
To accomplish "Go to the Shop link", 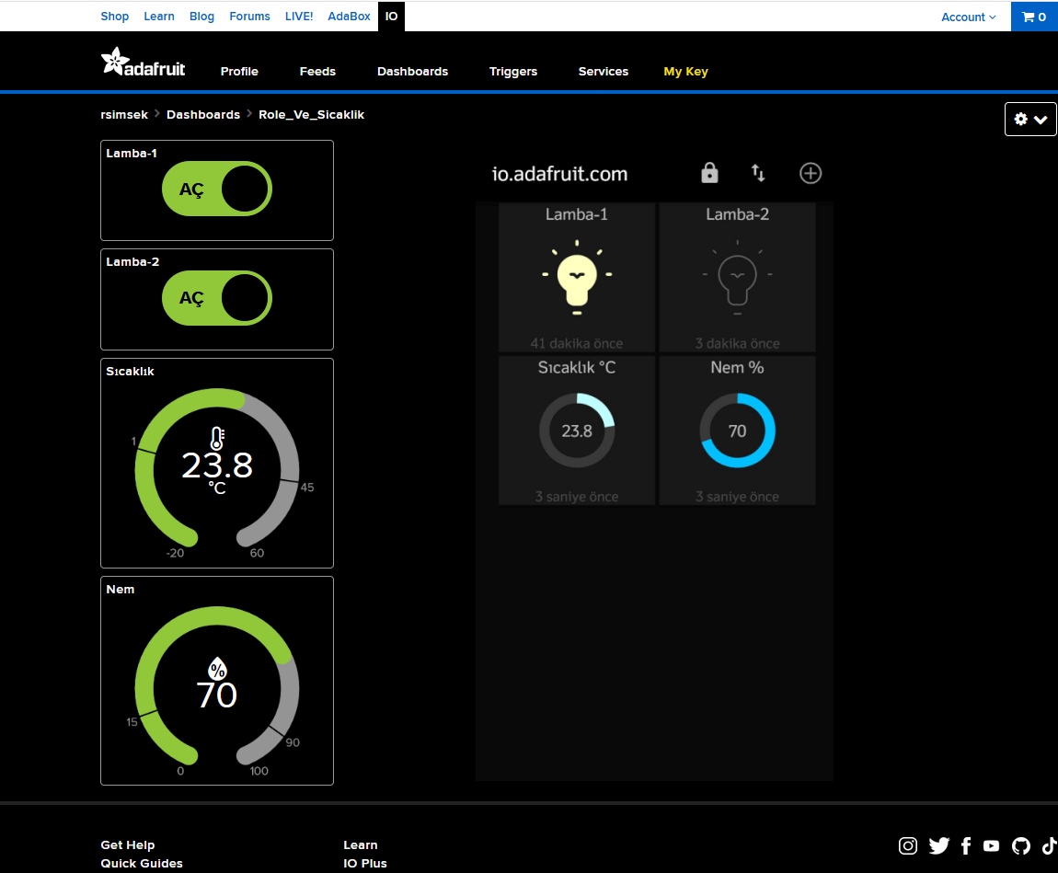I will 115,17.
